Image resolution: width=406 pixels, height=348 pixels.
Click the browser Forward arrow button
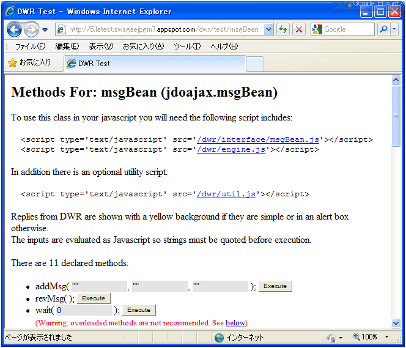31,29
